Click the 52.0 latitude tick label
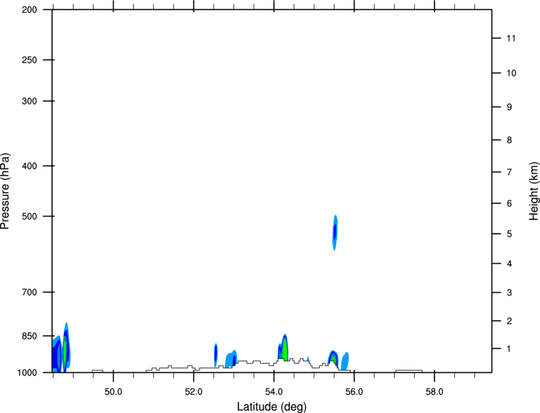 (194, 392)
